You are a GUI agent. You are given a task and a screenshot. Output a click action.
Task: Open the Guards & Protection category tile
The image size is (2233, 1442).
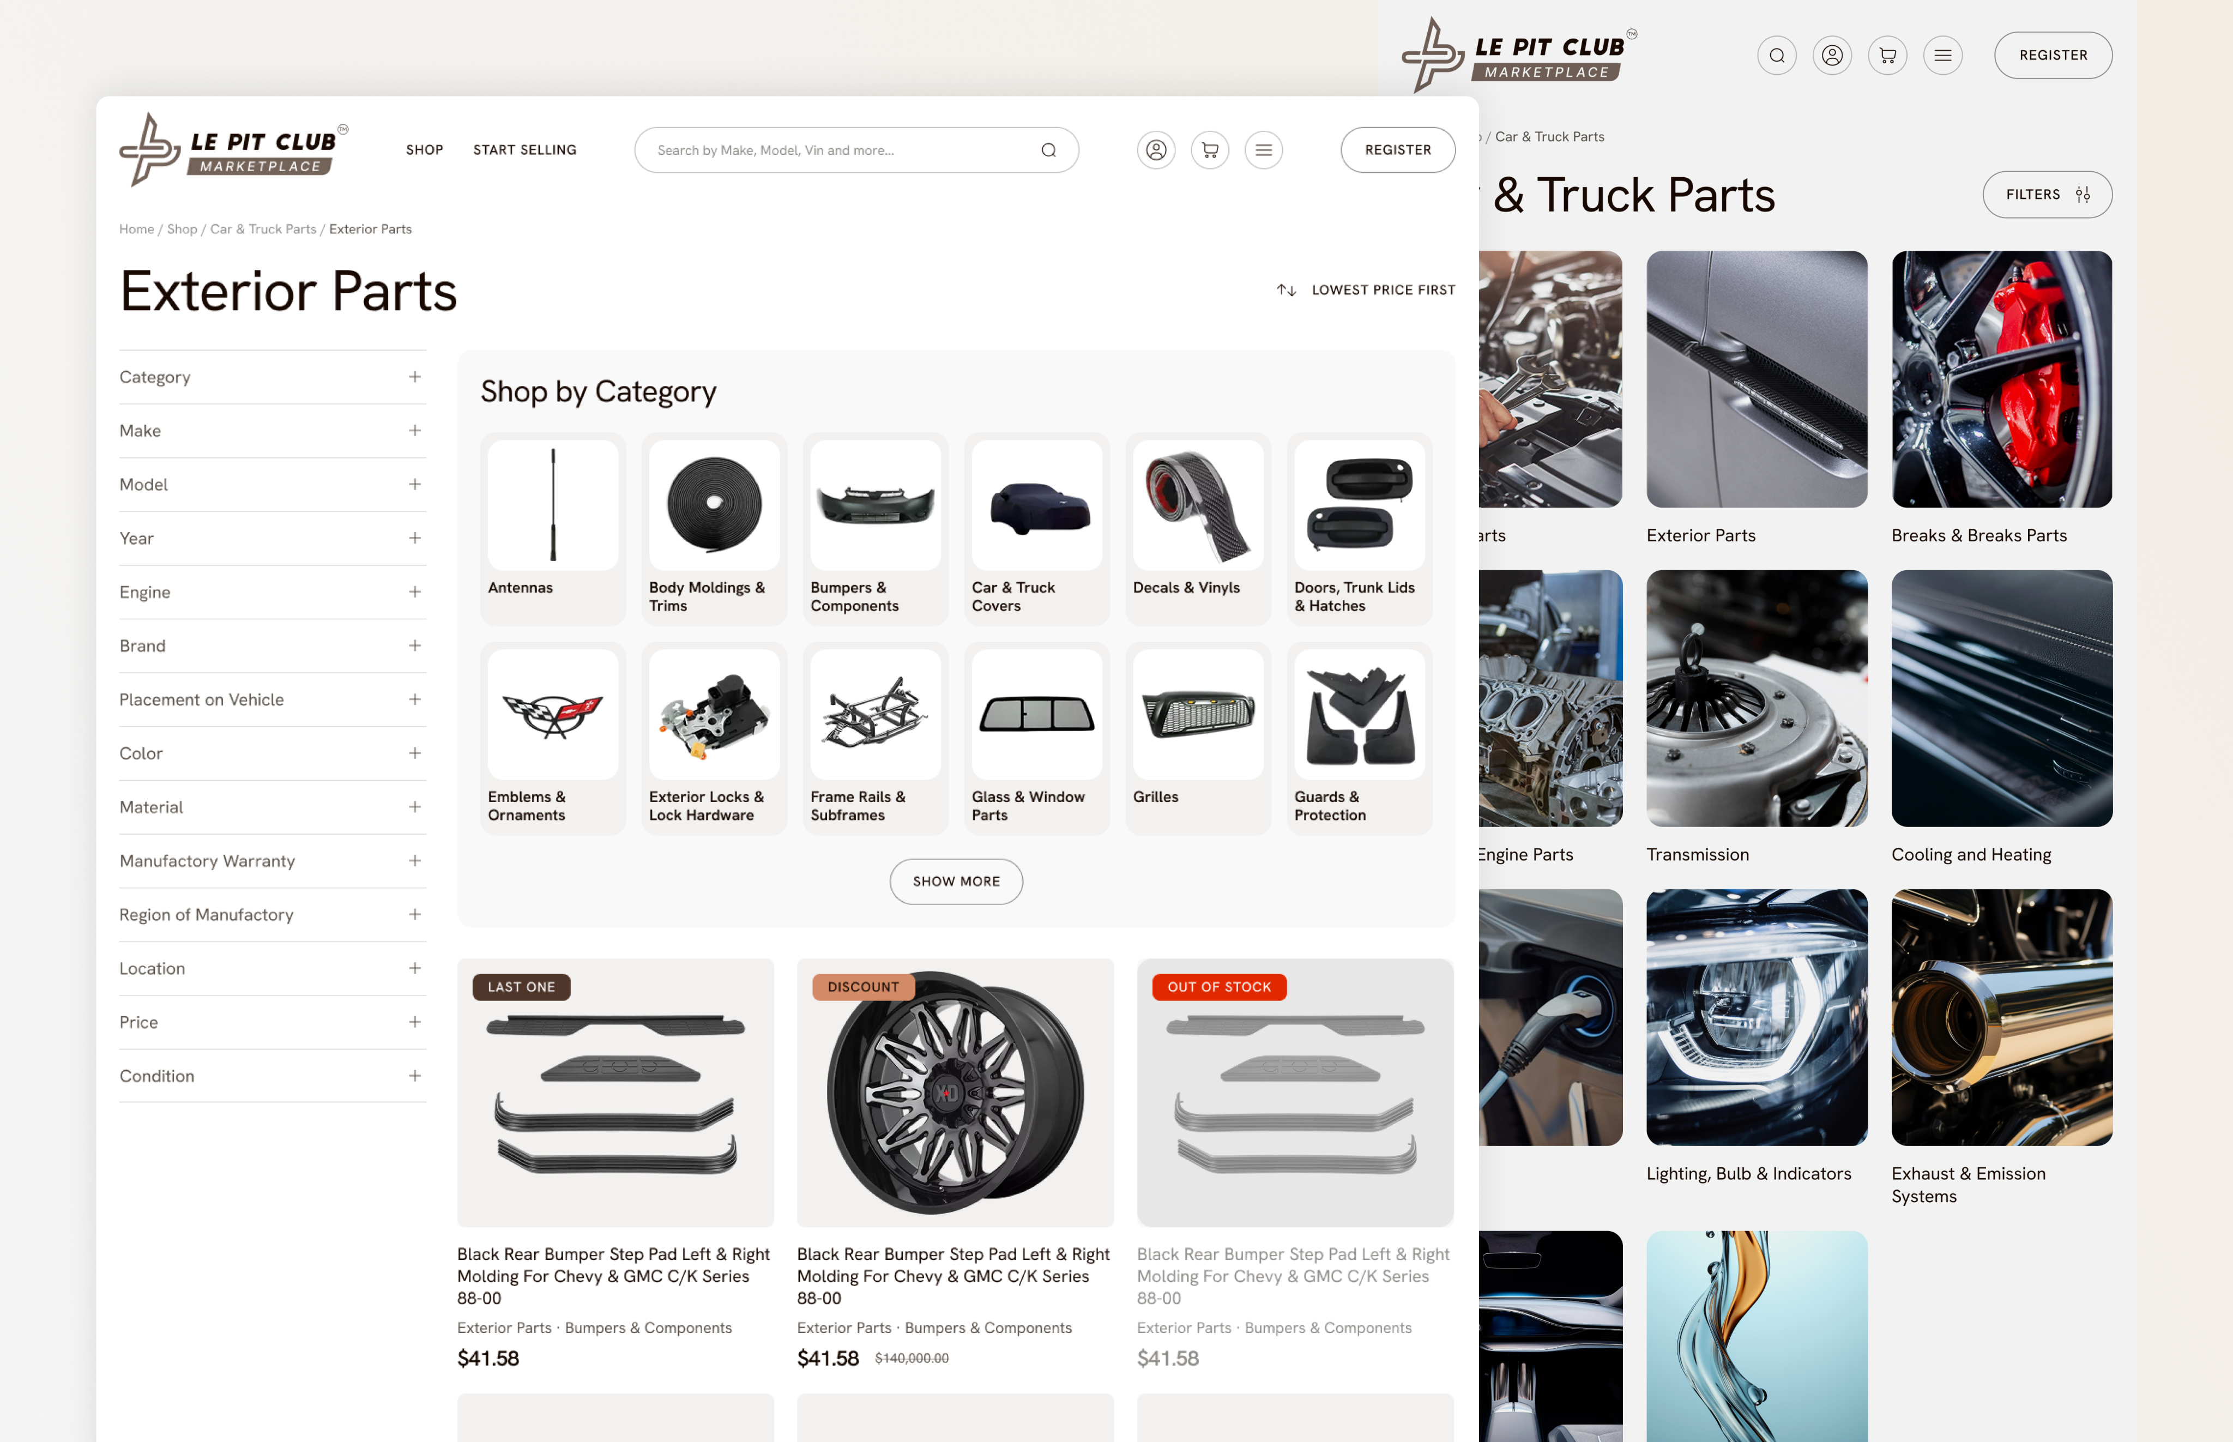[x=1360, y=738]
